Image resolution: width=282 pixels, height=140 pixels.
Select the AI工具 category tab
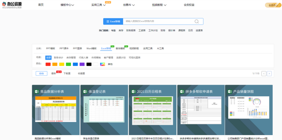(160, 48)
